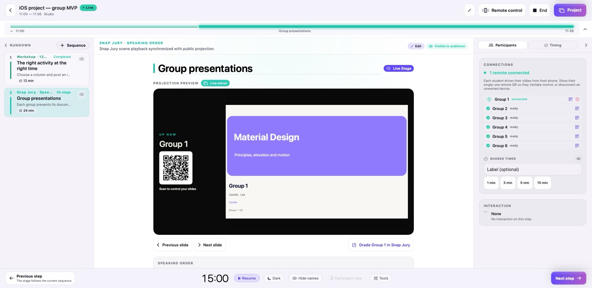Click the timer Label (optional) field
The image size is (592, 288).
[533, 169]
